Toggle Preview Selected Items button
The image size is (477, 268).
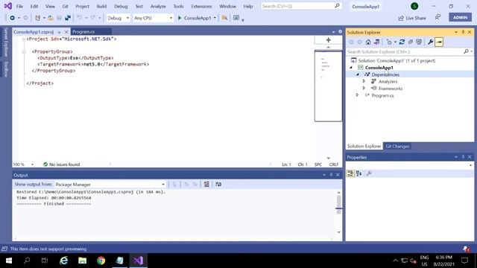pos(439,42)
